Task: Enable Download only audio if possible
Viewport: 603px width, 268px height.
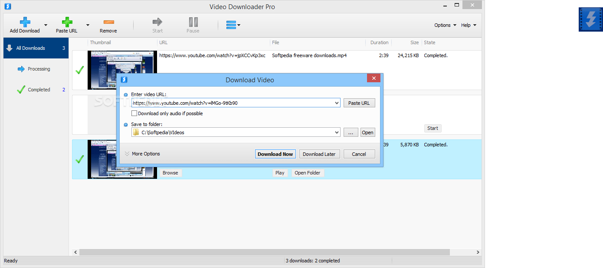Action: [x=135, y=113]
